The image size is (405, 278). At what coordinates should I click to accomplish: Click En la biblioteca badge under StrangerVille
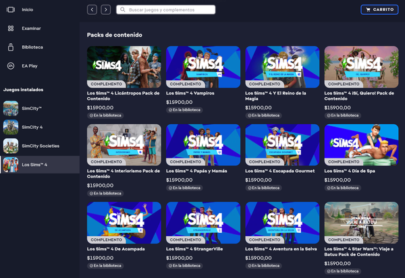(184, 266)
